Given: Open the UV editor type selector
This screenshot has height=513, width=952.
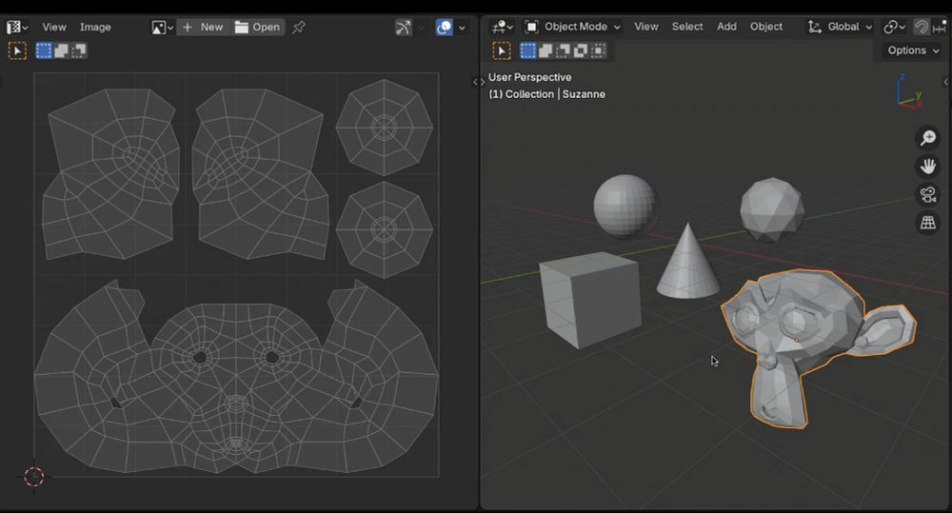Looking at the screenshot, I should tap(17, 27).
